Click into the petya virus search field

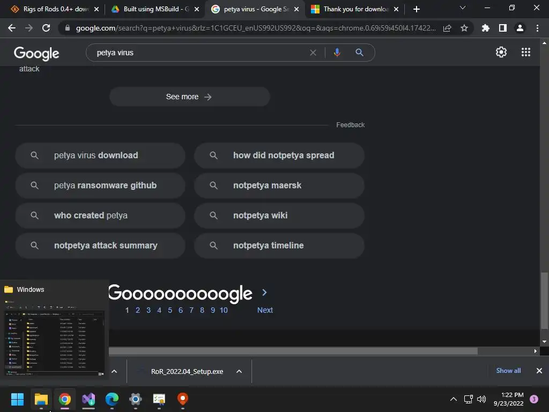(199, 53)
